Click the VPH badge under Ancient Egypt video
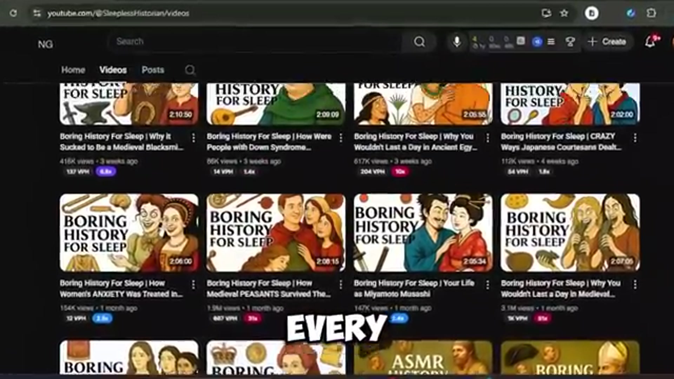 point(372,172)
